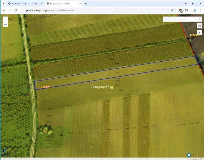Zoom in the map with plus button
The width and height of the screenshot is (204, 160).
(5, 19)
